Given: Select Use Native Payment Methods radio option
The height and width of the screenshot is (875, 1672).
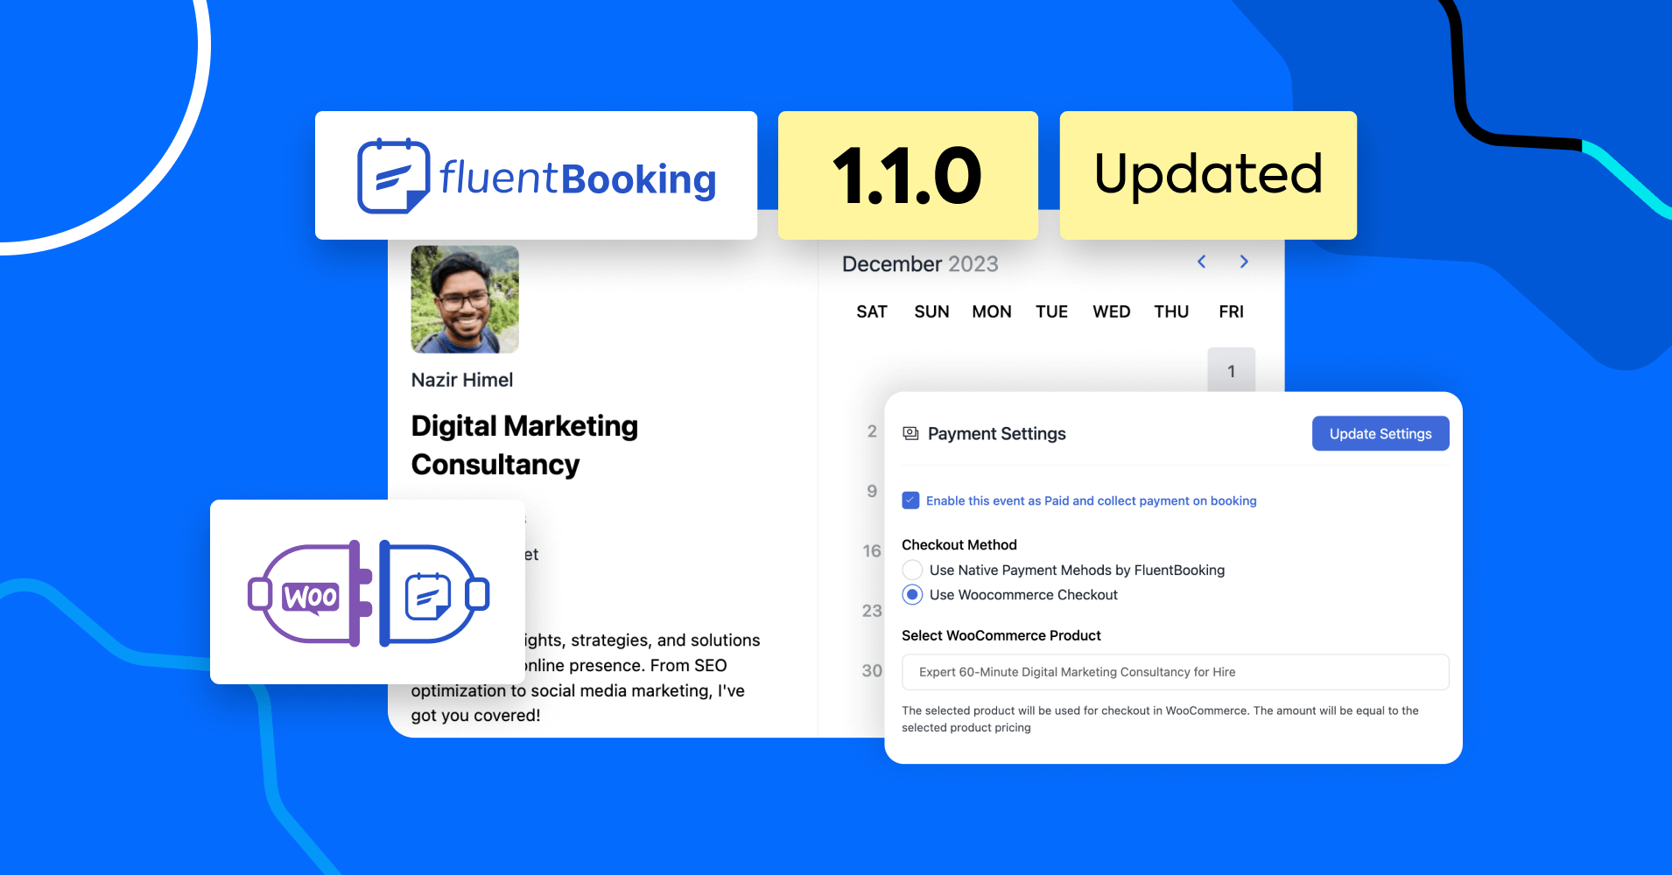Looking at the screenshot, I should [912, 570].
